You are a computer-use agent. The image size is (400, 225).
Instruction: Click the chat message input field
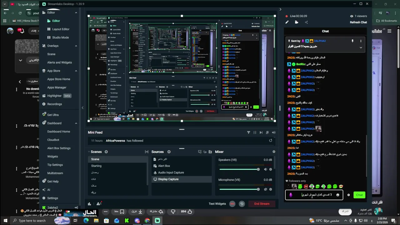point(314,195)
